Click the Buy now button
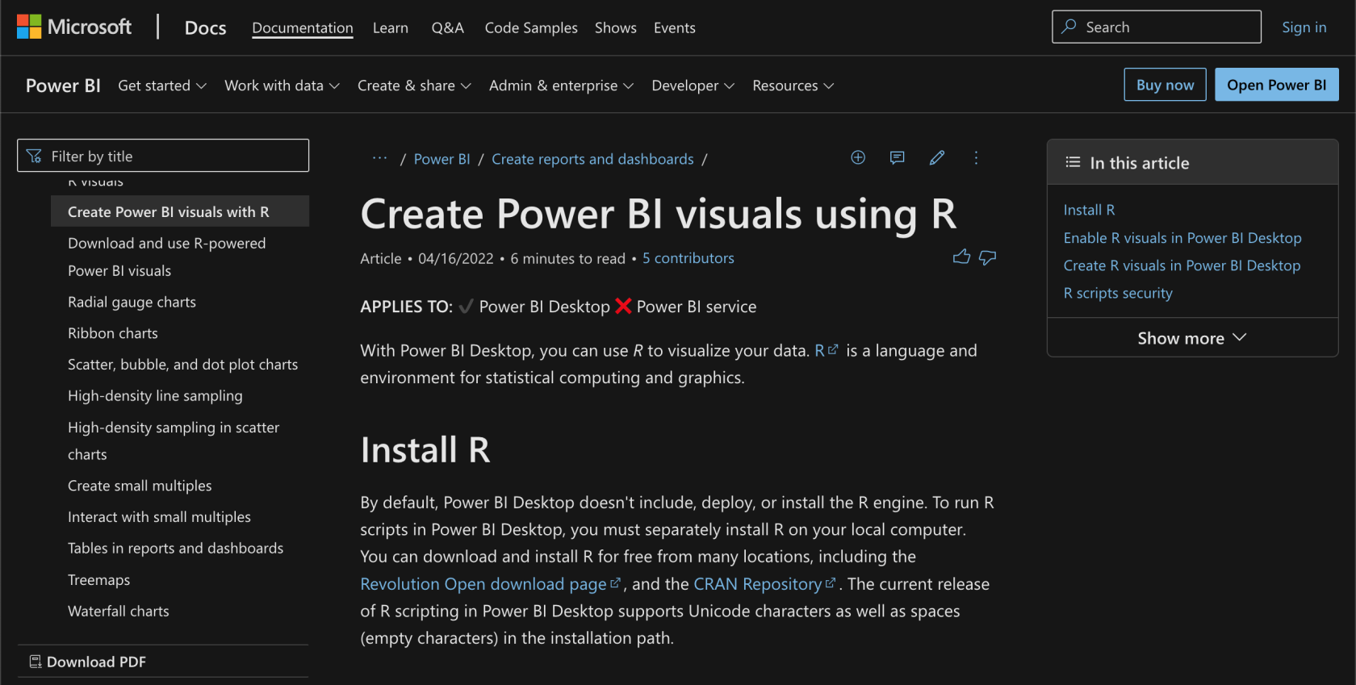This screenshot has height=685, width=1356. 1165,85
